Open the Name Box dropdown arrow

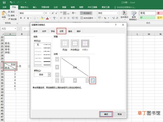coord(15,29)
